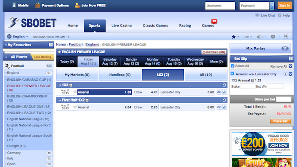The image size is (297, 167).
Task: Collapse the First Half 1X2 section
Action: pos(60,100)
